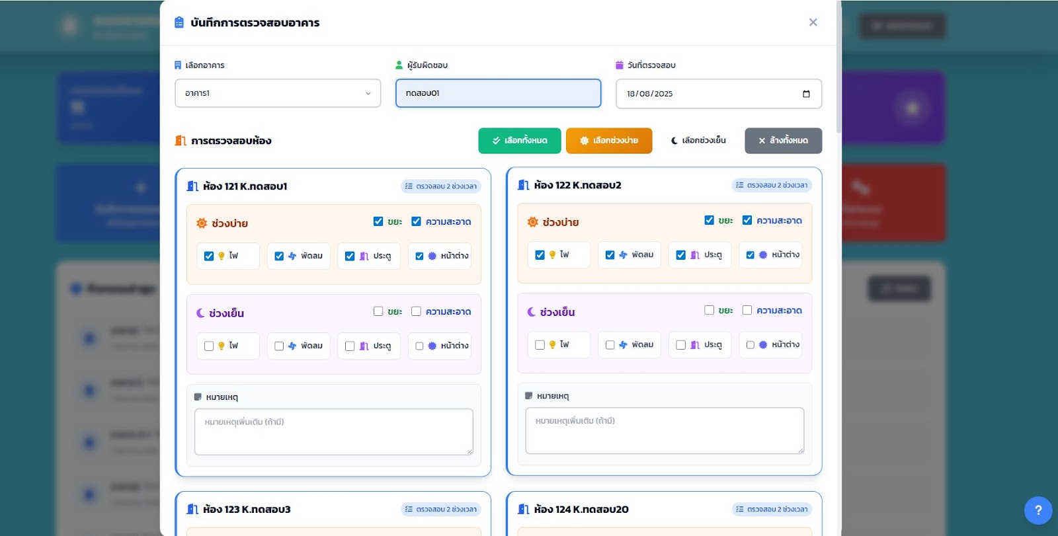Tick the พัดลม checkbox in ห้อง 121 ช่วงเย็น

[279, 346]
